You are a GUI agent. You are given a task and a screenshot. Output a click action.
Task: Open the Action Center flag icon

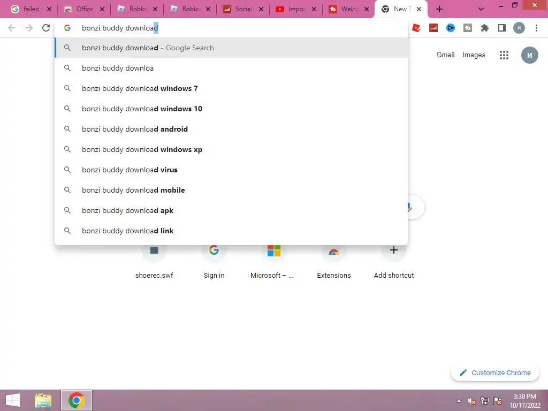498,401
